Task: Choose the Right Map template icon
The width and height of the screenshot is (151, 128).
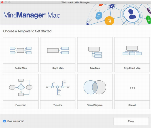Action: (58, 51)
